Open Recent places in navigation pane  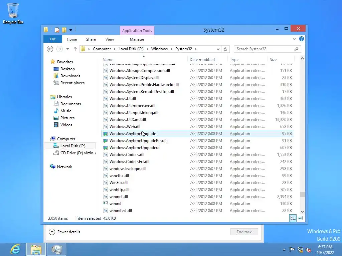point(72,83)
